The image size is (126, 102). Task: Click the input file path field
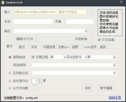(50, 12)
